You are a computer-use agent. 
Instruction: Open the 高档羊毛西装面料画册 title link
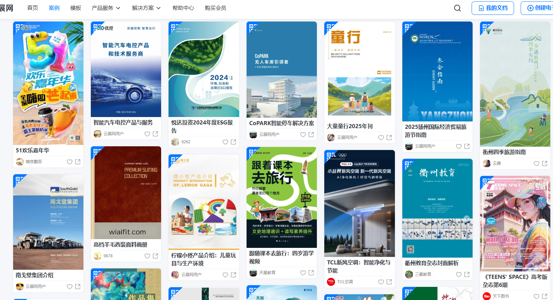click(120, 245)
